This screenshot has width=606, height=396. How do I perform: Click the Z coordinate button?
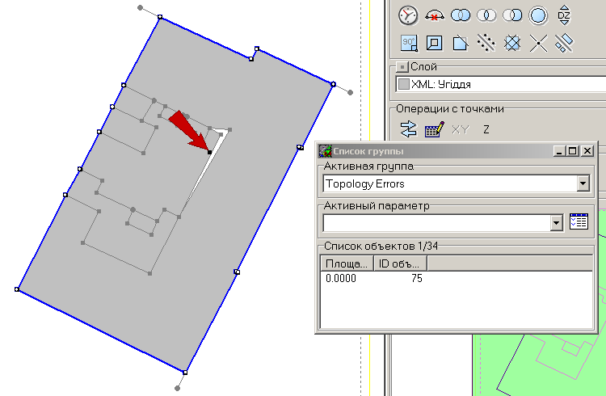coord(486,129)
